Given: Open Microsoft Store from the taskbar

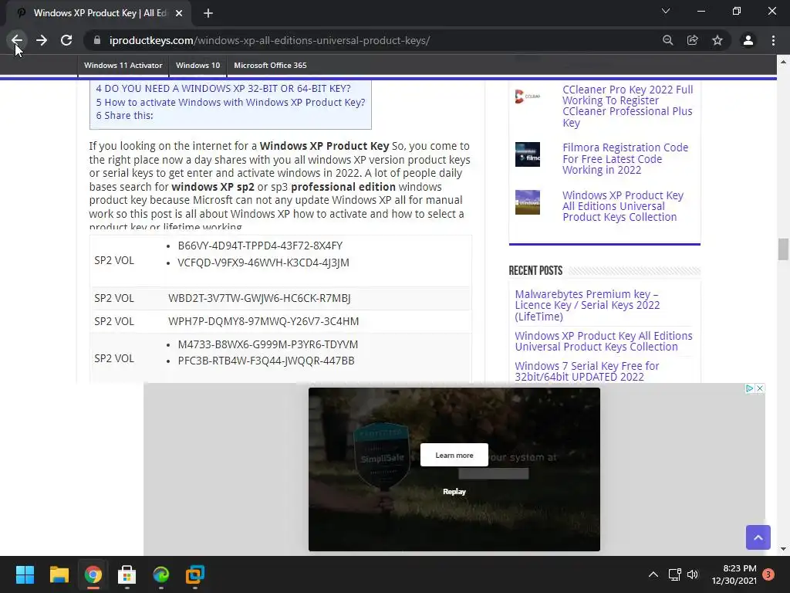Looking at the screenshot, I should 127,574.
